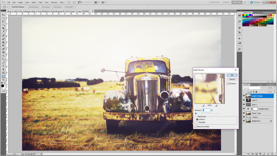Select the History Brush tool
The height and width of the screenshot is (156, 277).
point(3,46)
